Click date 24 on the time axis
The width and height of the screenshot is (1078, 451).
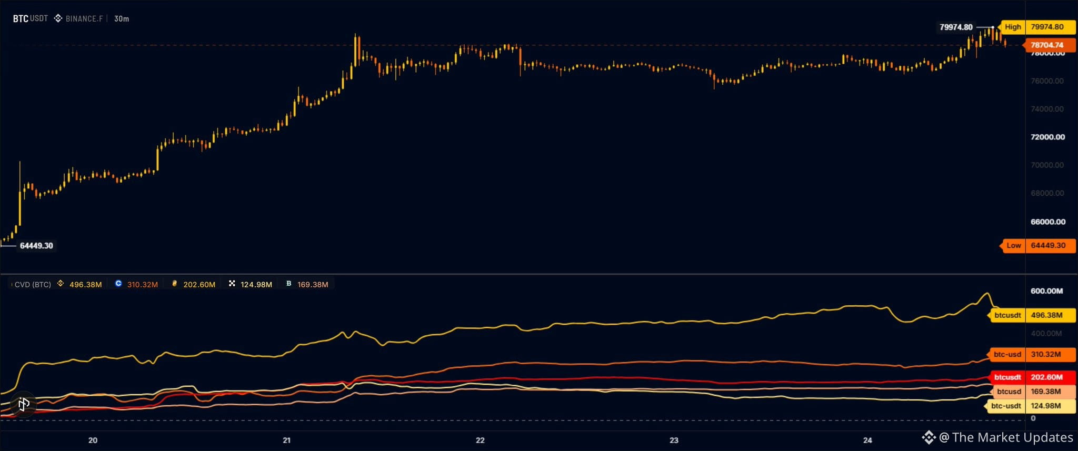867,440
